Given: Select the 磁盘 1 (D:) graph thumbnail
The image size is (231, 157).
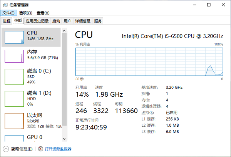Looking at the screenshot, I should [x=14, y=98].
